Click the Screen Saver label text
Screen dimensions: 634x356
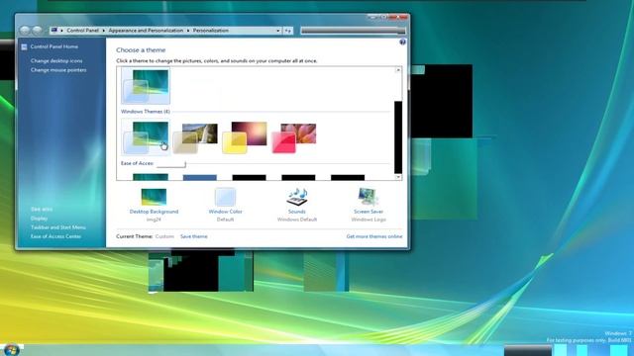(x=369, y=212)
